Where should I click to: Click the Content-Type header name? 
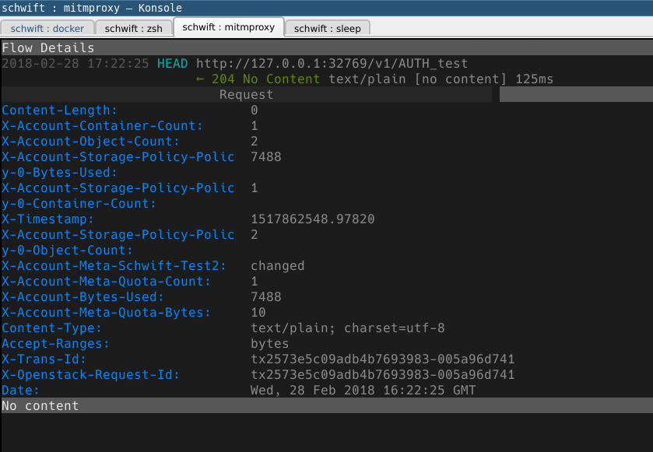(51, 328)
